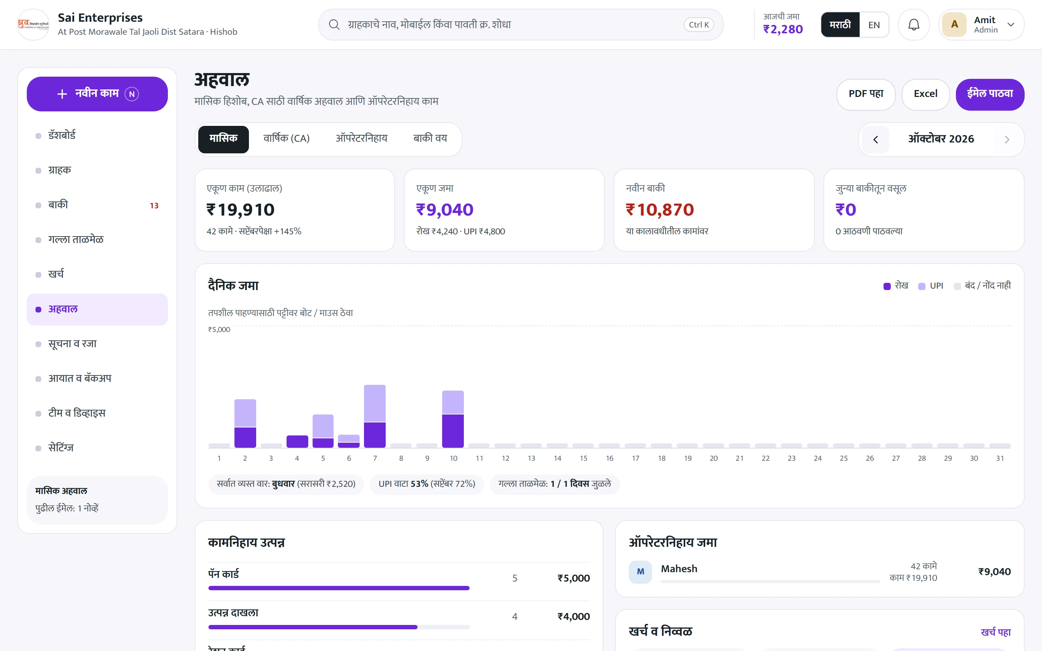Open डॅशबोर्ड in sidebar
1042x651 pixels.
(x=97, y=136)
